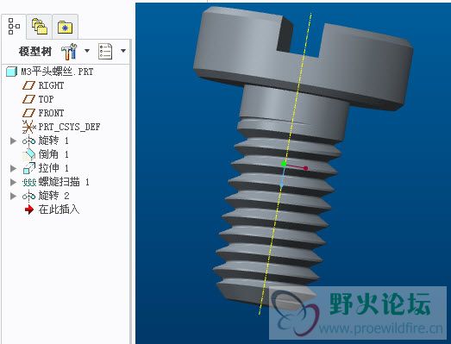Open the Favorites folder tab

click(65, 28)
